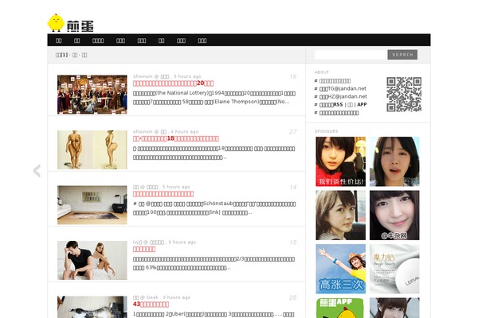Click the SEARCH button
478x318 pixels.
(x=402, y=55)
